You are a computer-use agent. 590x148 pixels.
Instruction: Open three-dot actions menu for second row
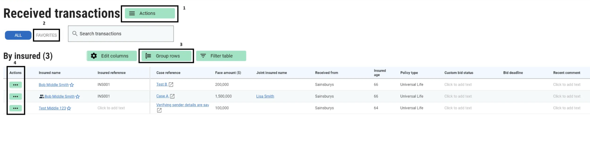click(x=15, y=97)
